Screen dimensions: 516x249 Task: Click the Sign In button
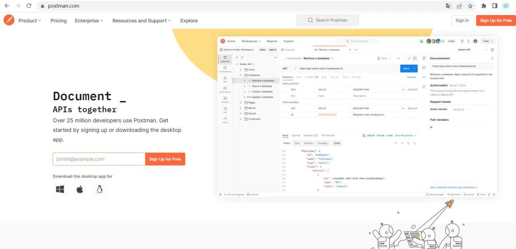coord(462,20)
